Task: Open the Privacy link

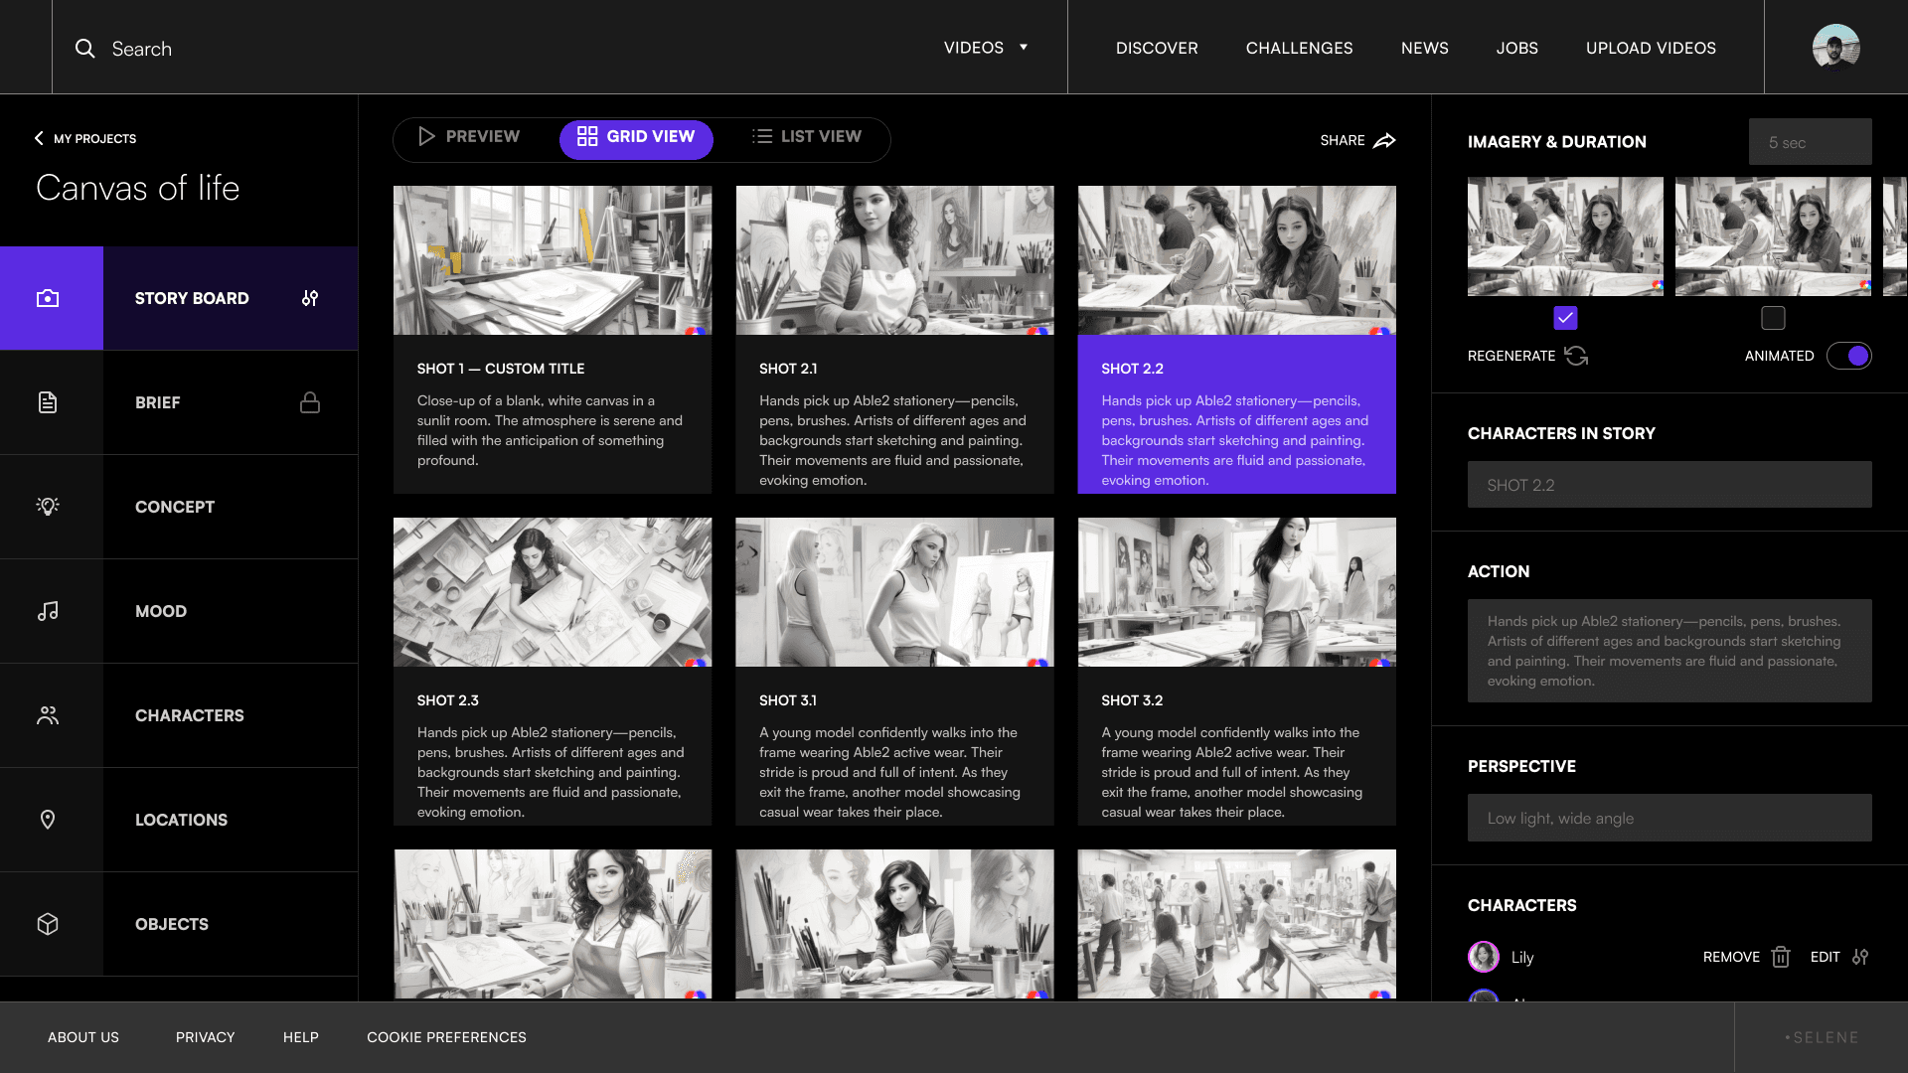Action: pos(206,1037)
